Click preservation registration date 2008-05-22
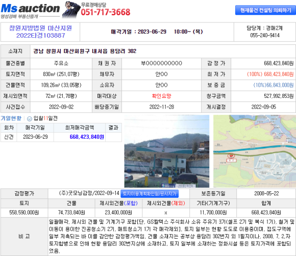Viewport: 296px width, 256px height. 266,194
